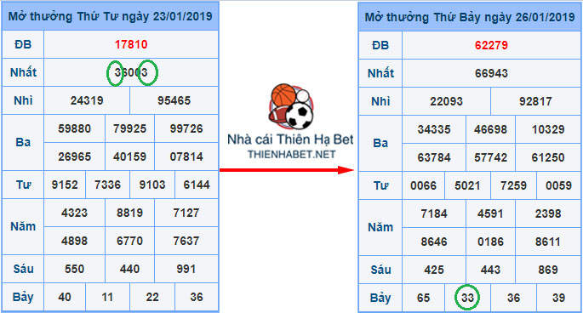Viewport: 583px width, 313px height.
Task: Select right table number 92817
Action: click(x=535, y=101)
